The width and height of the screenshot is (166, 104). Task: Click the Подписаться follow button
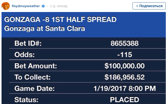[149, 6]
